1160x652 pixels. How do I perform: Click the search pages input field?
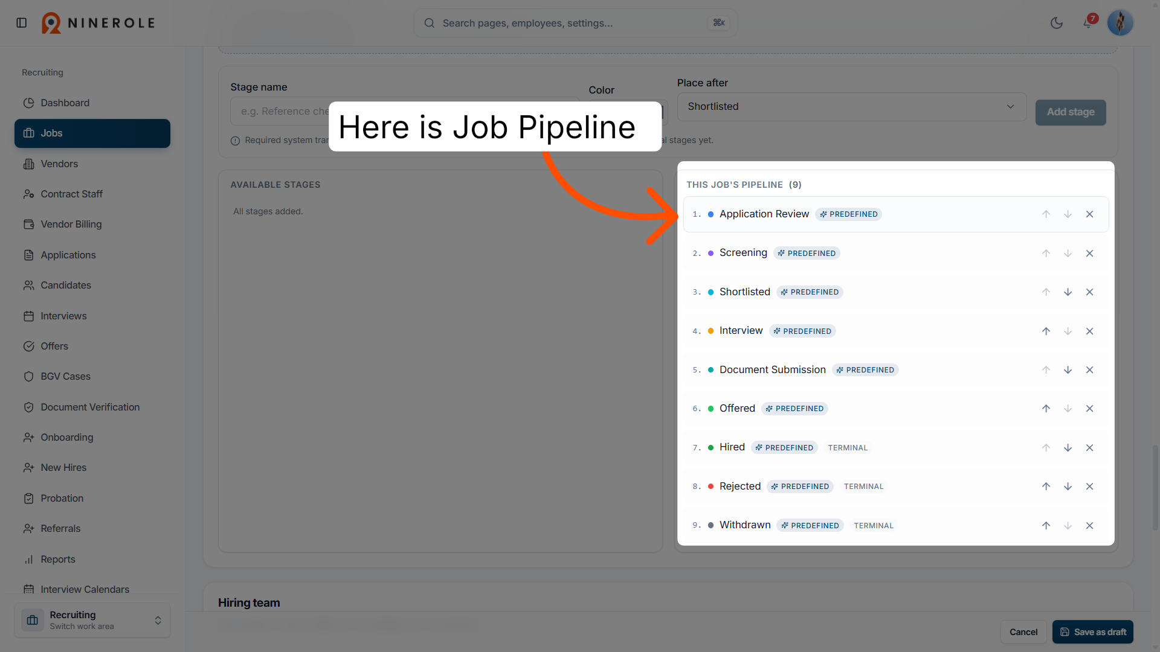[x=575, y=23]
